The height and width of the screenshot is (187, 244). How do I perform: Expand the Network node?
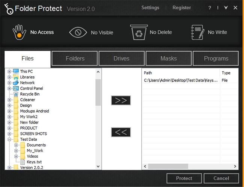(x=9, y=83)
